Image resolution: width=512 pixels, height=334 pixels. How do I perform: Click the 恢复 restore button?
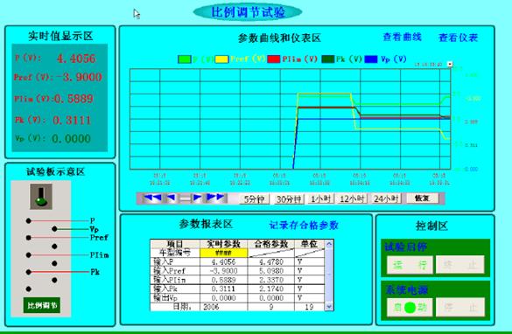[422, 198]
